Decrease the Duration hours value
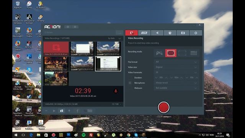245x138 pixels. coord(156,77)
